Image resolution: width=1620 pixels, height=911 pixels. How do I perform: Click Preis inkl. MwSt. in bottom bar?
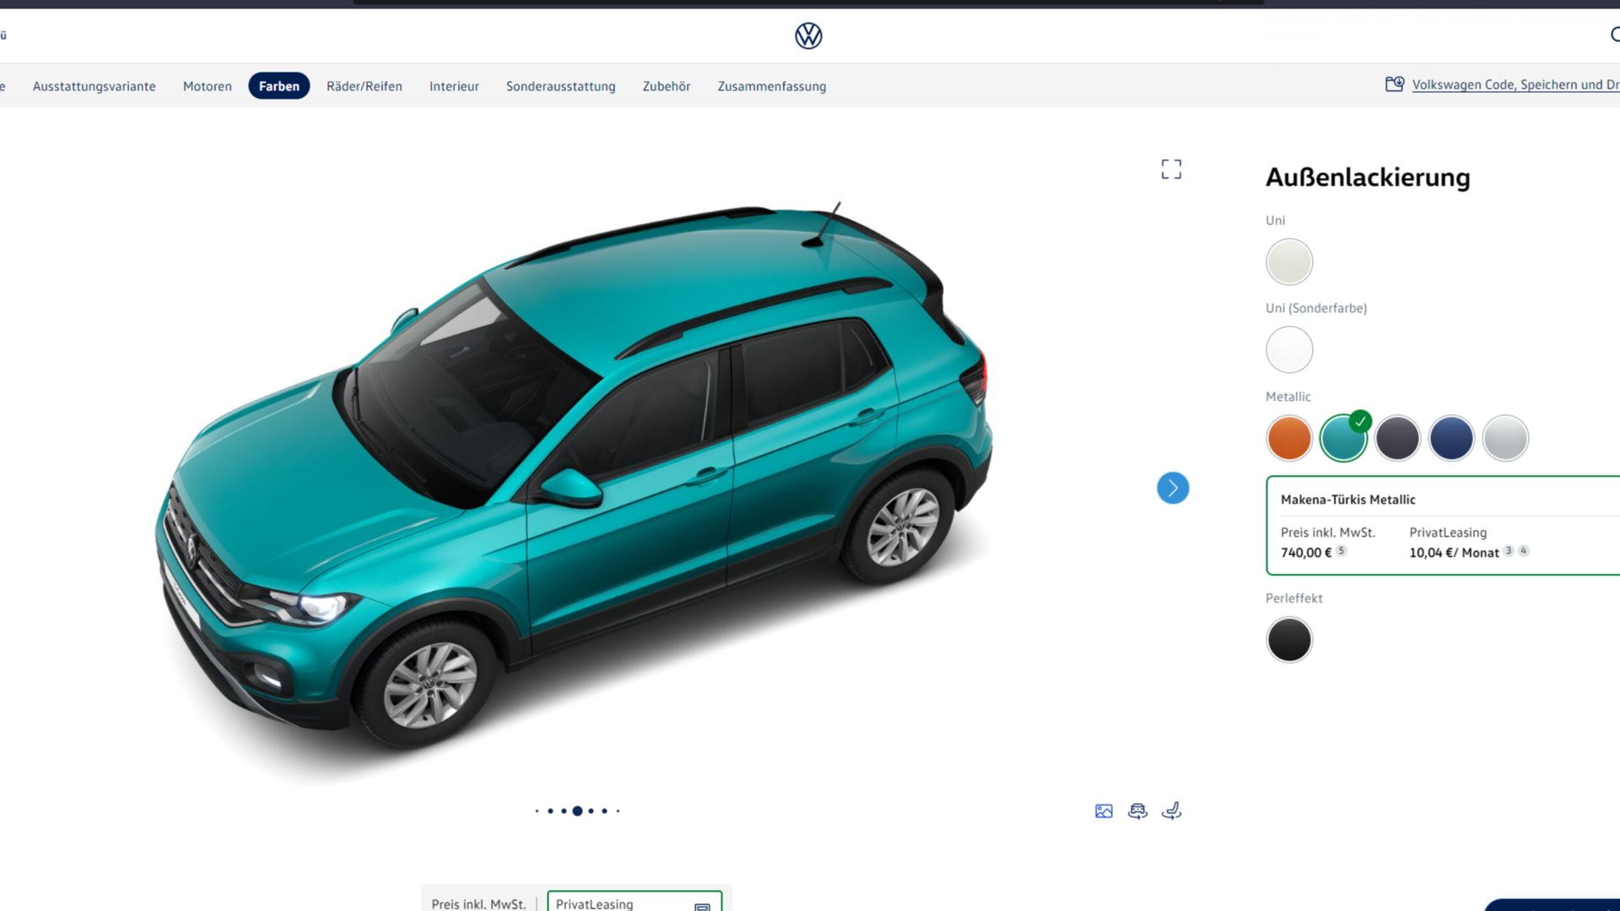pyautogui.click(x=478, y=904)
